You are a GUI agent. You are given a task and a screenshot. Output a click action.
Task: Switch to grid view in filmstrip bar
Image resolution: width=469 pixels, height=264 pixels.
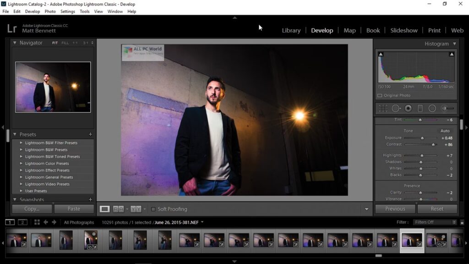[37, 222]
